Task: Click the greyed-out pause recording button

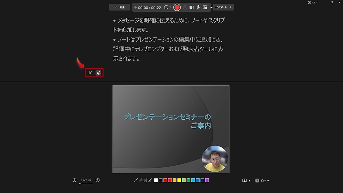Action: 185,7
